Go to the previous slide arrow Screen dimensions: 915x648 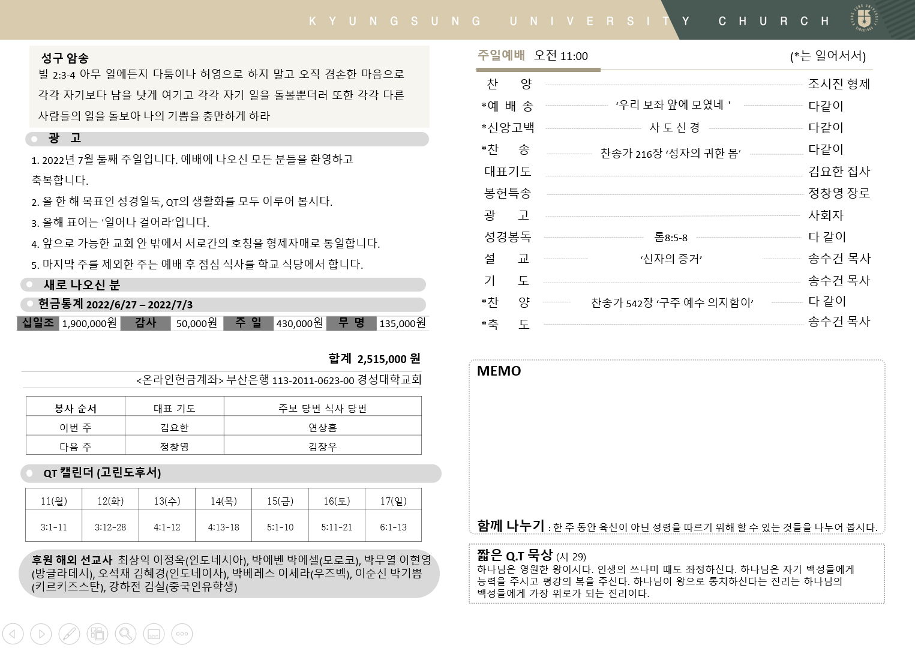click(x=13, y=634)
